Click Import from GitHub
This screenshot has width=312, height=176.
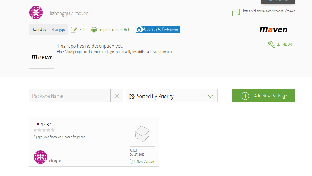(x=115, y=30)
